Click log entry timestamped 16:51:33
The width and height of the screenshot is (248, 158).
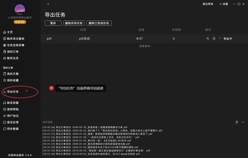(x=96, y=151)
